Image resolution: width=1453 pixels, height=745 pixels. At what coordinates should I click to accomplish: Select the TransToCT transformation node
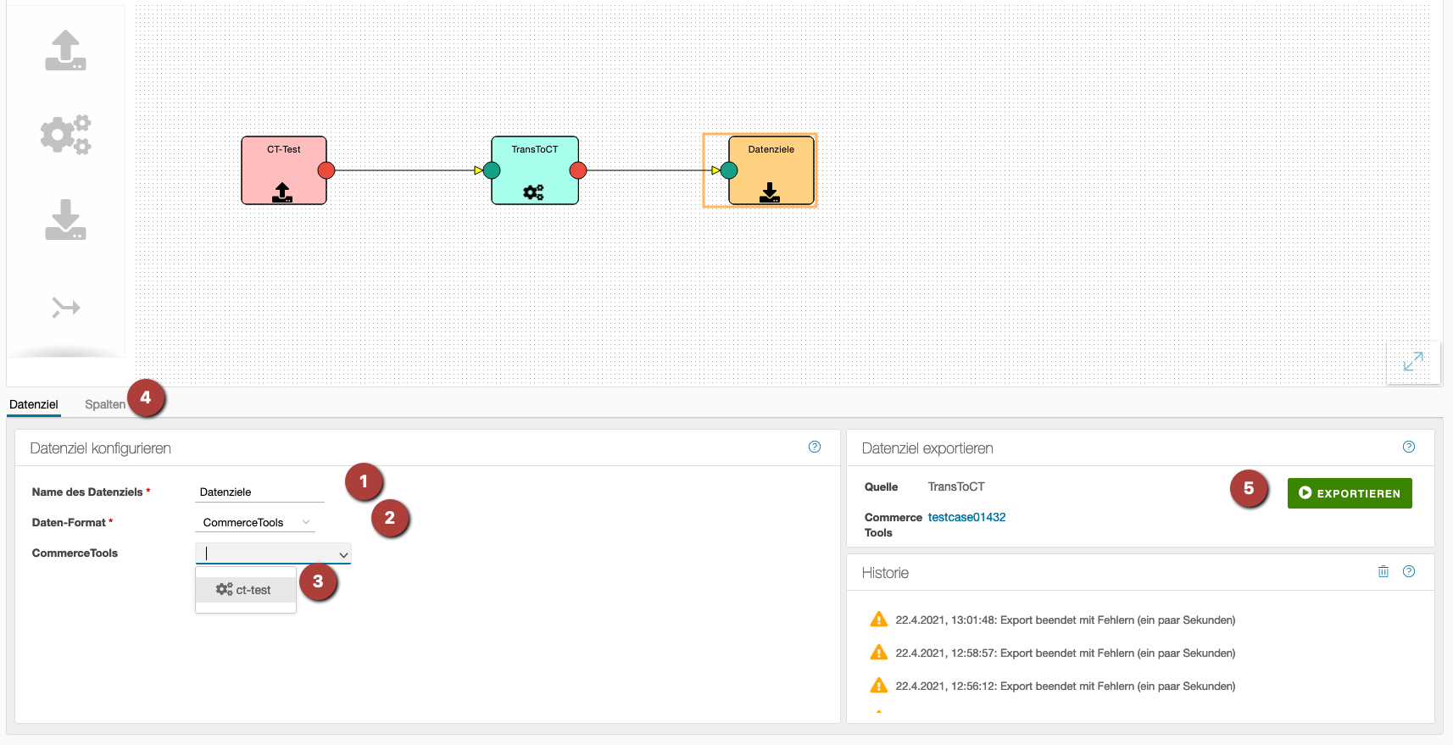[x=534, y=170]
